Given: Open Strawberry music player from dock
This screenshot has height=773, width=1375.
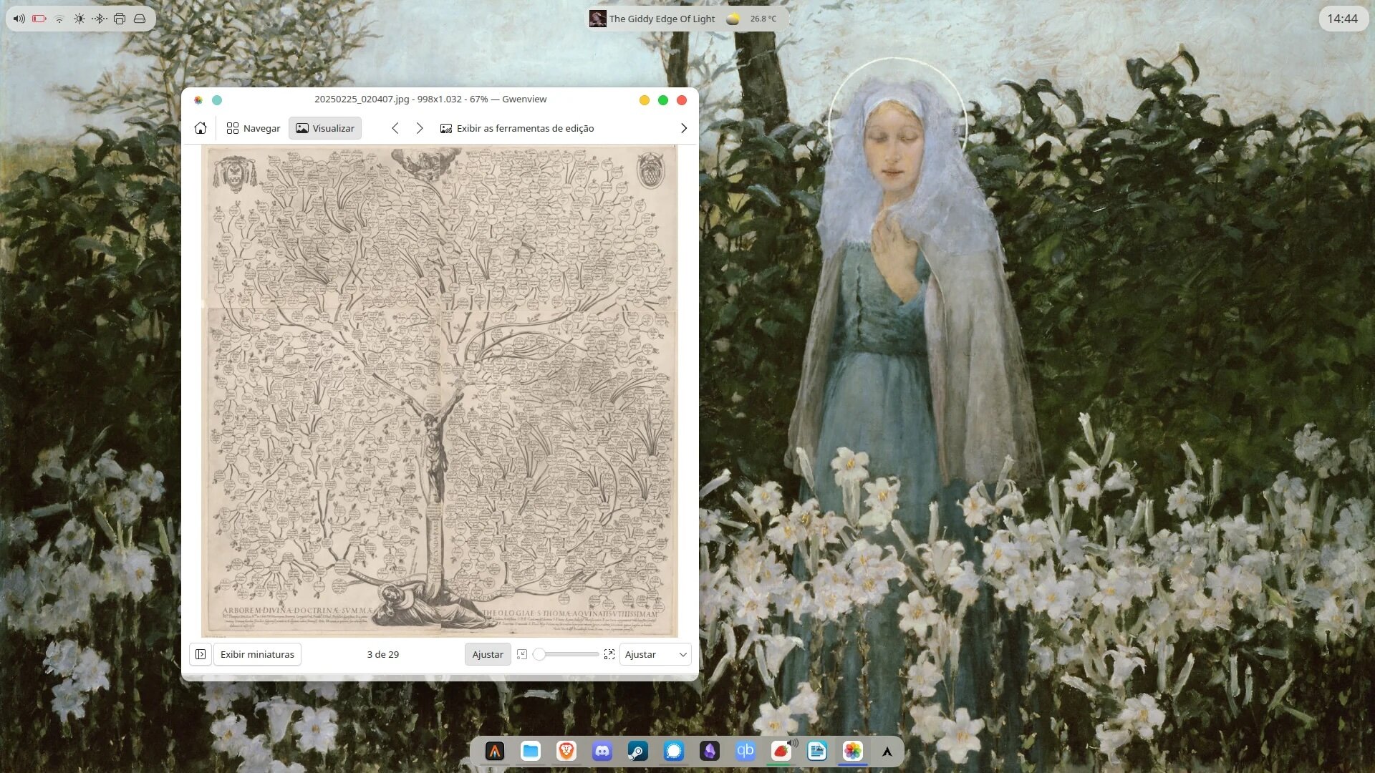Looking at the screenshot, I should [781, 751].
